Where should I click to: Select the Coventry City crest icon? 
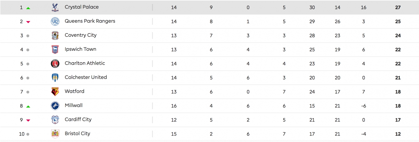click(x=55, y=35)
